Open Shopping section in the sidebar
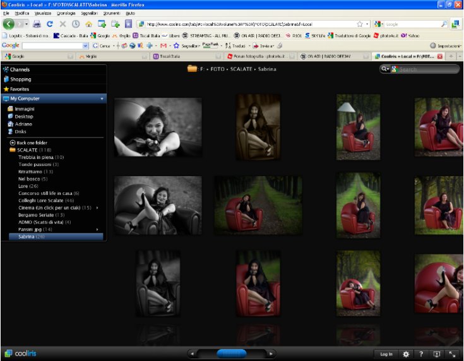The image size is (464, 361). [20, 80]
